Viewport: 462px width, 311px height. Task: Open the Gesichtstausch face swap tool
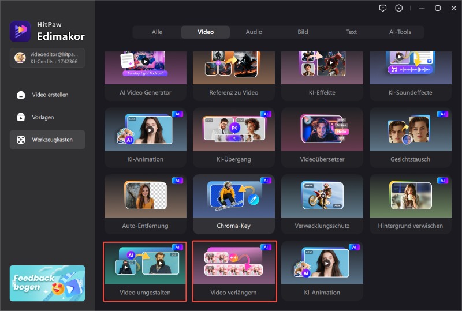[411, 137]
